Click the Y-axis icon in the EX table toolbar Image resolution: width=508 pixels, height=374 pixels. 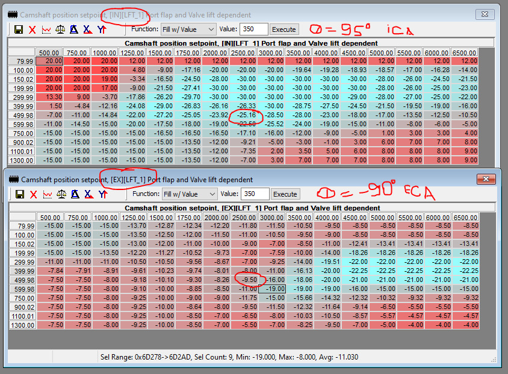(x=103, y=194)
